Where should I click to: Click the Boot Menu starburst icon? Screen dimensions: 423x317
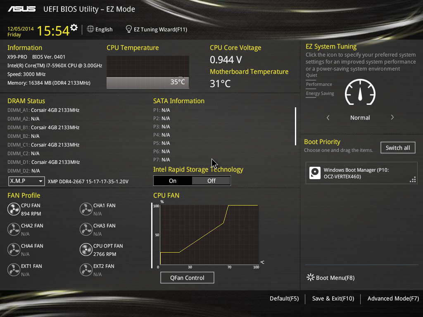[x=310, y=277]
